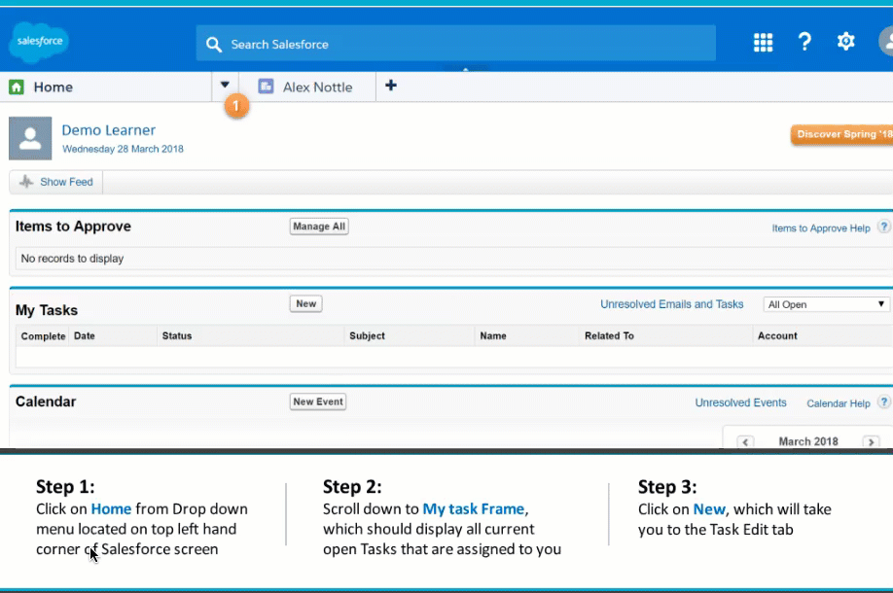Sort tasks by Name column
Screen dimensions: 893x593
(492, 336)
